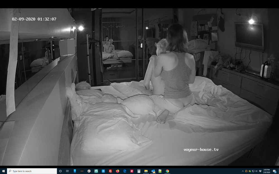The width and height of the screenshot is (279, 174).
Task: Click the headphones icon in system tray
Action: [x=246, y=171]
